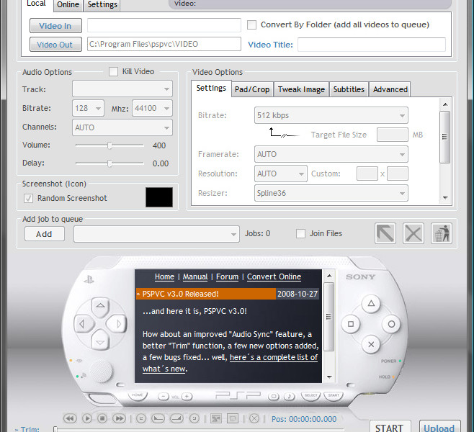Screen dimensions: 474x432
Task: Click the black screenshot icon swatch
Action: [159, 197]
